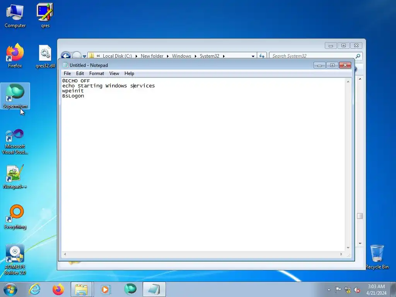Click 'System32' in Explorer address breadcrumb
Screen dimensions: 396x297
click(209, 56)
